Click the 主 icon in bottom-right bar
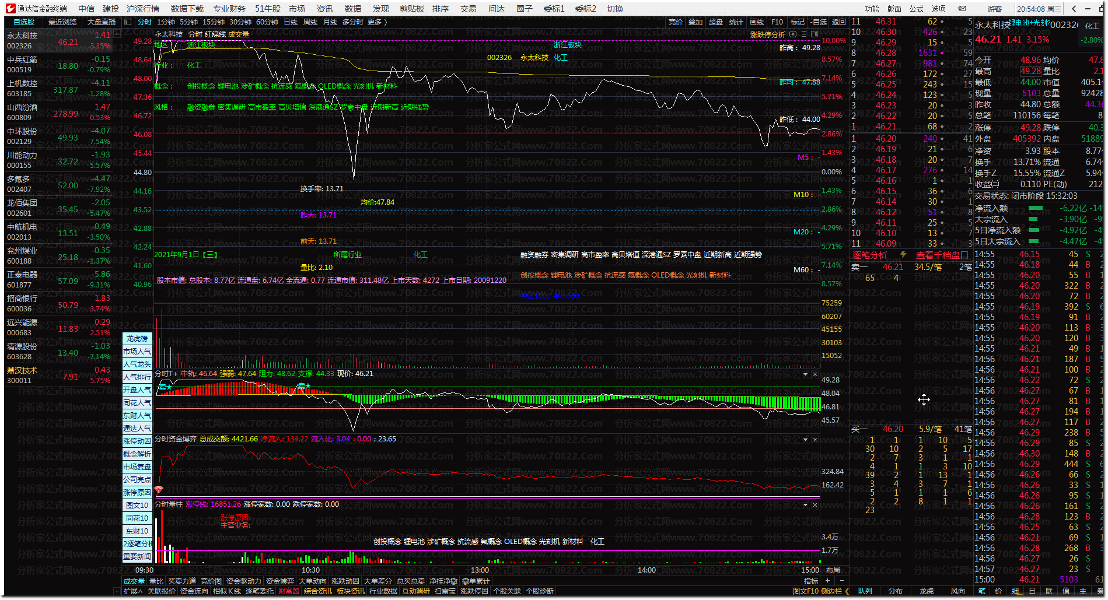The image size is (1108, 600). [x=1083, y=591]
